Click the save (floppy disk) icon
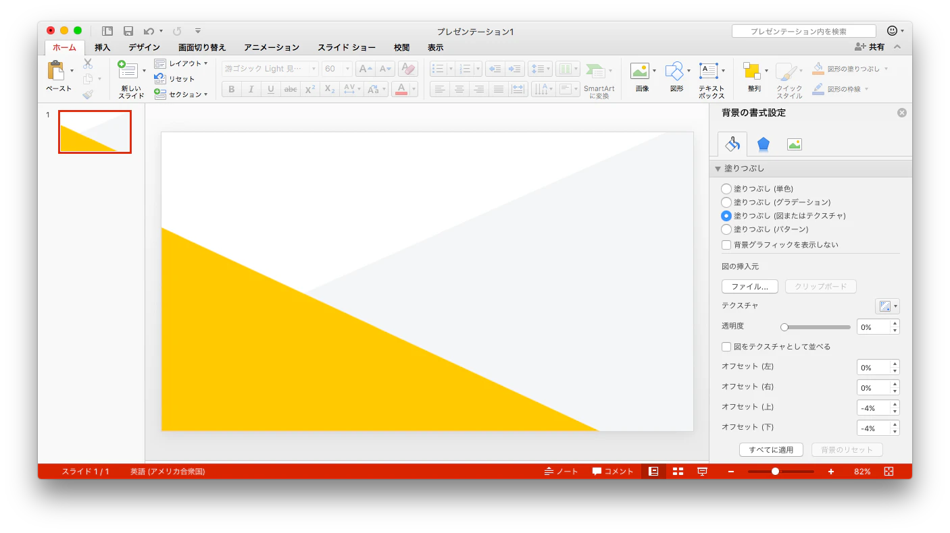This screenshot has height=533, width=950. 128,31
